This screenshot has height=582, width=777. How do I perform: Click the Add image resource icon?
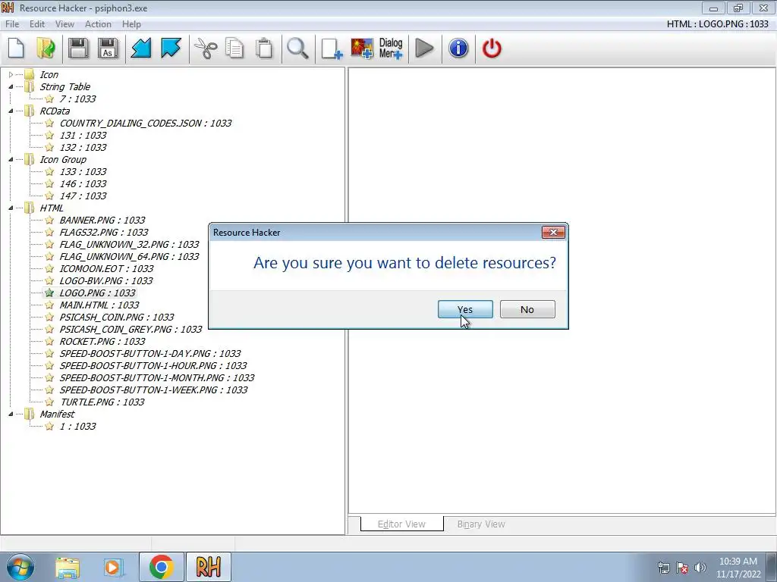362,48
